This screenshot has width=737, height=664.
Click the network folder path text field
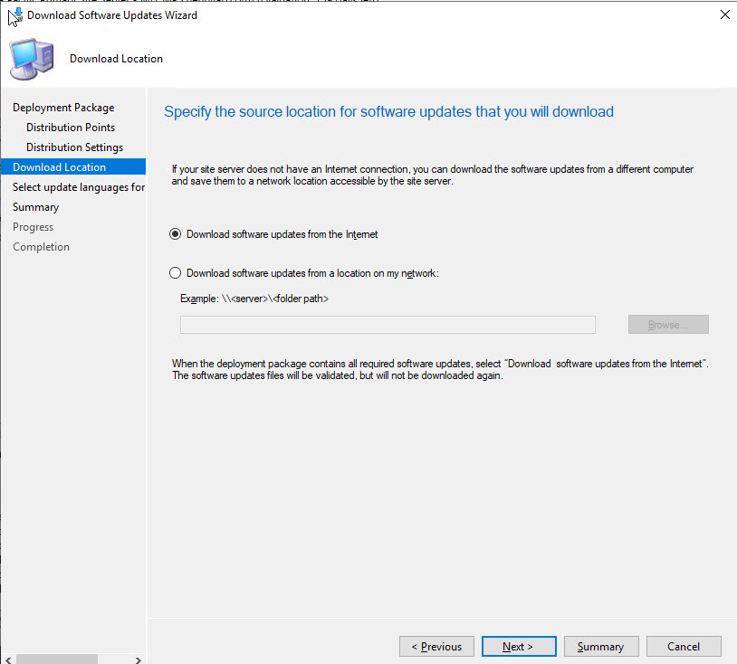click(x=388, y=325)
